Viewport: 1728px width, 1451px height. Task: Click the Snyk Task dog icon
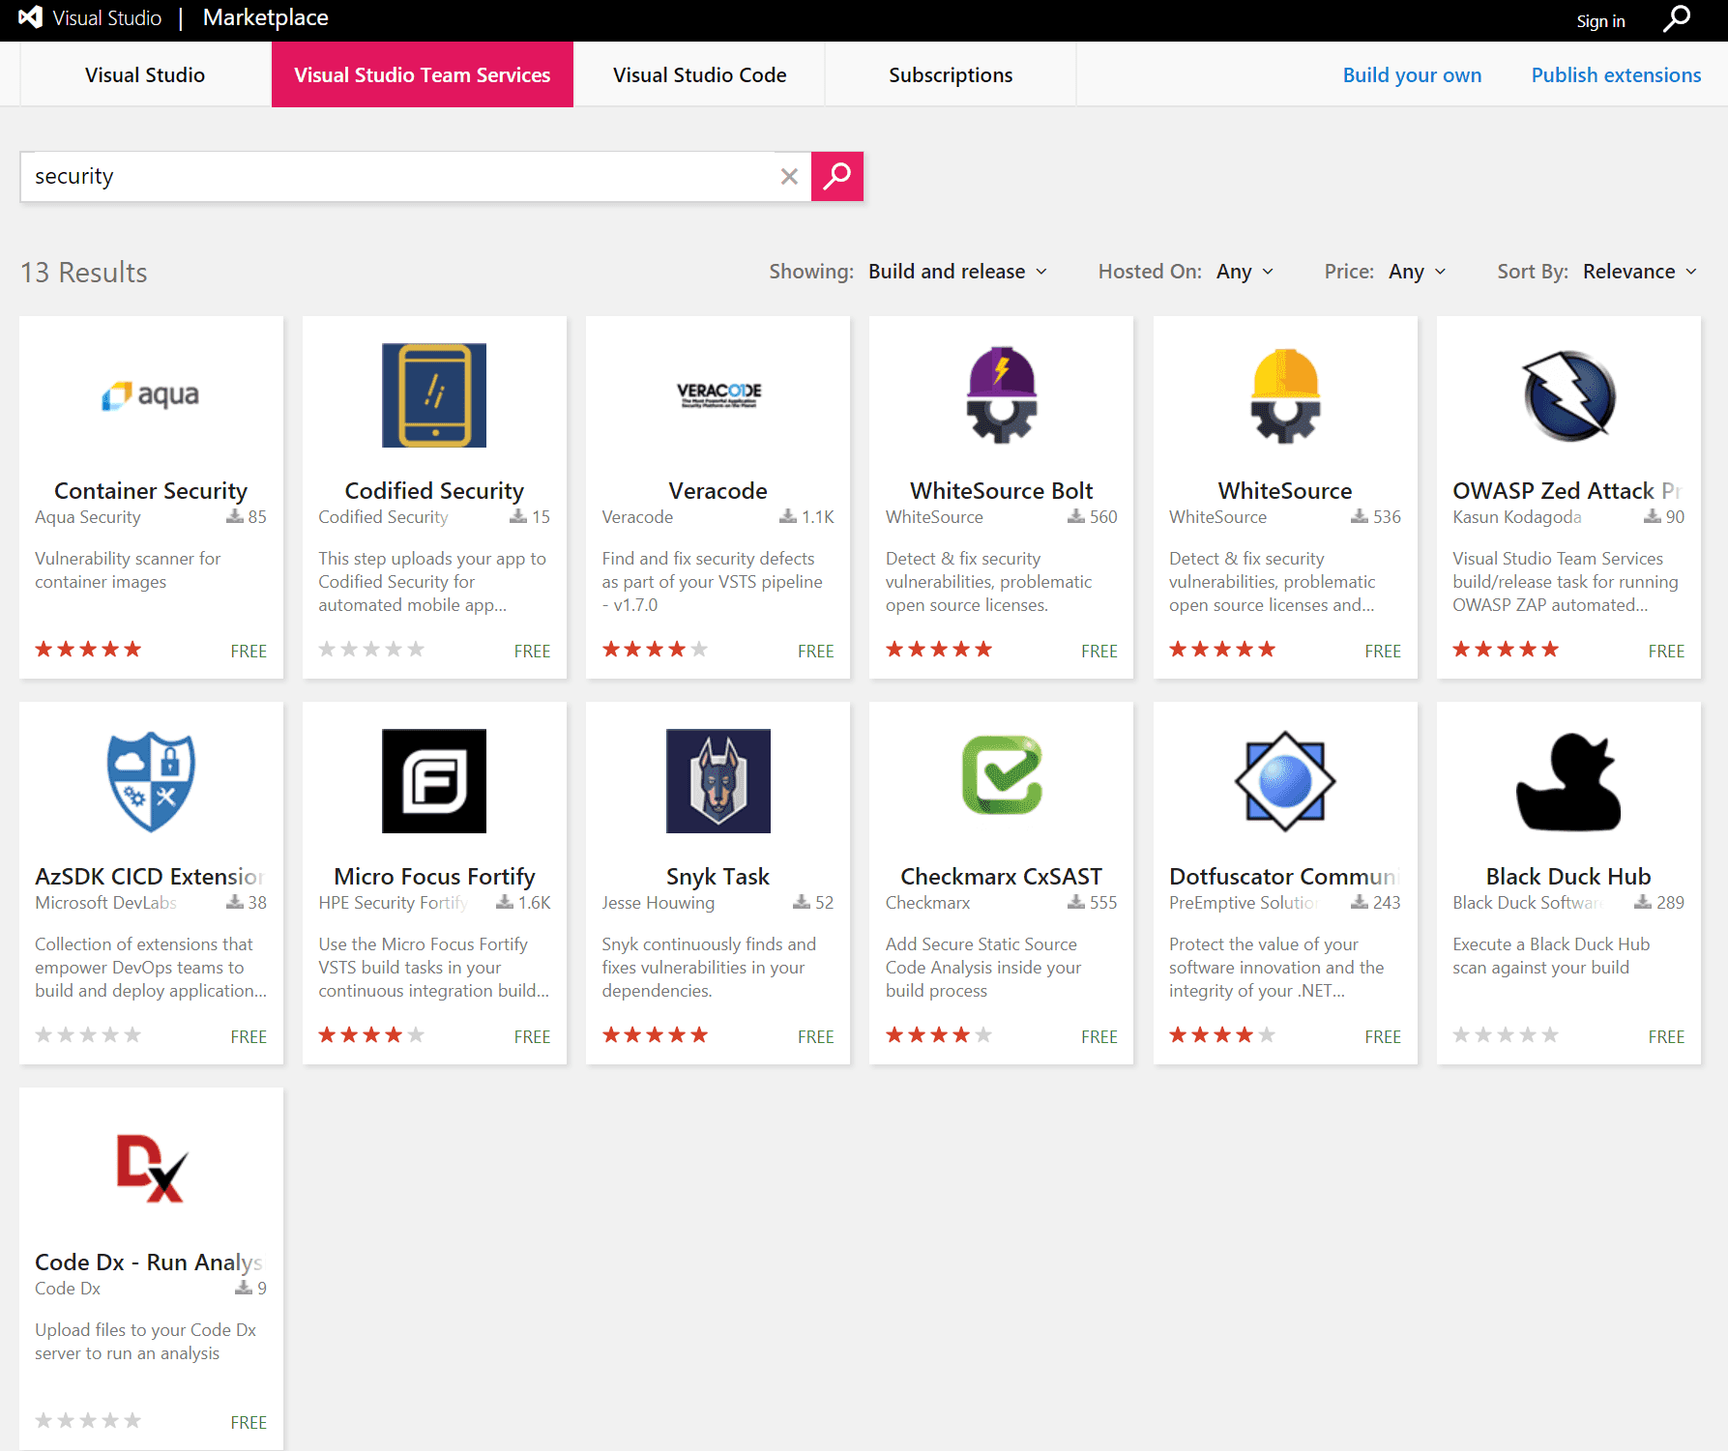point(718,781)
